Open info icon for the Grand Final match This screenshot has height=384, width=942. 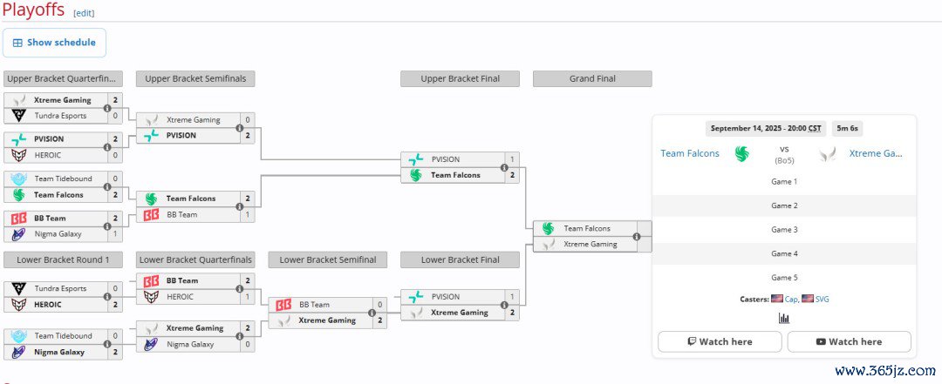[636, 236]
